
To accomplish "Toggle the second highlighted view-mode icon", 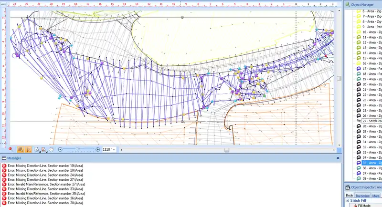I will [x=28, y=149].
